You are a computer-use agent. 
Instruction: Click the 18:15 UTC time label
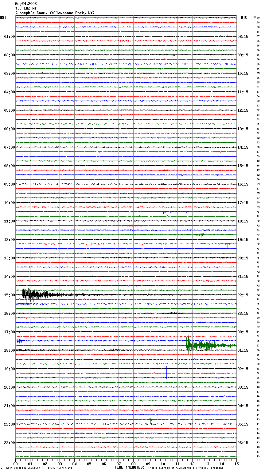[x=243, y=221]
